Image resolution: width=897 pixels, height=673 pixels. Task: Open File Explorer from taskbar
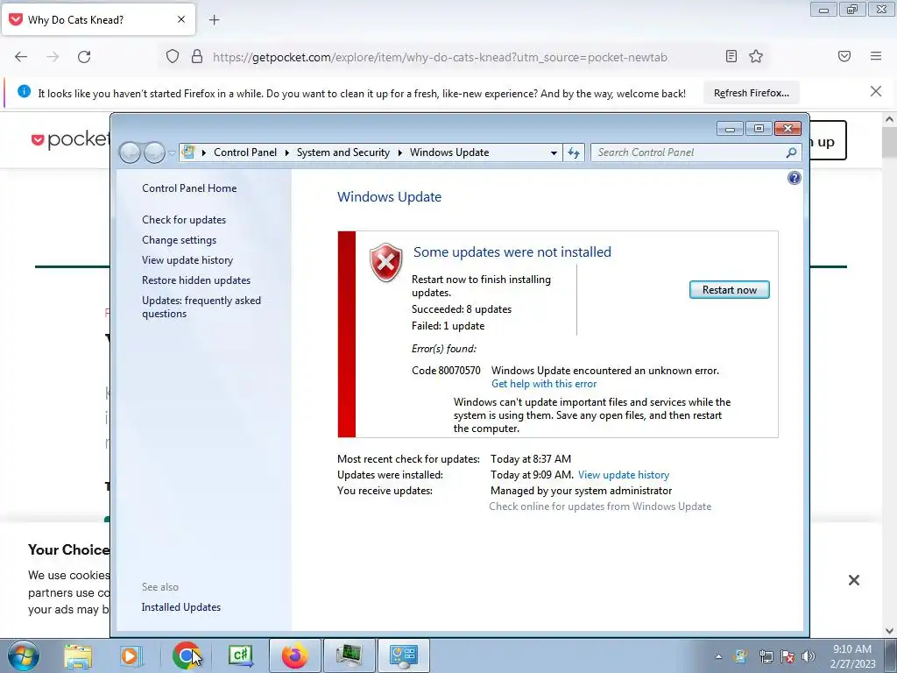(78, 655)
